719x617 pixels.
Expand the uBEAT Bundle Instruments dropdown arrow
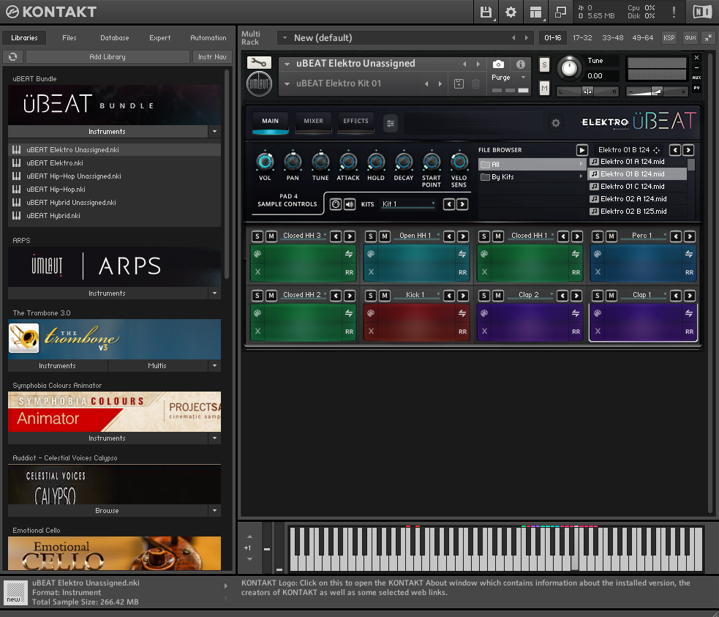(214, 132)
